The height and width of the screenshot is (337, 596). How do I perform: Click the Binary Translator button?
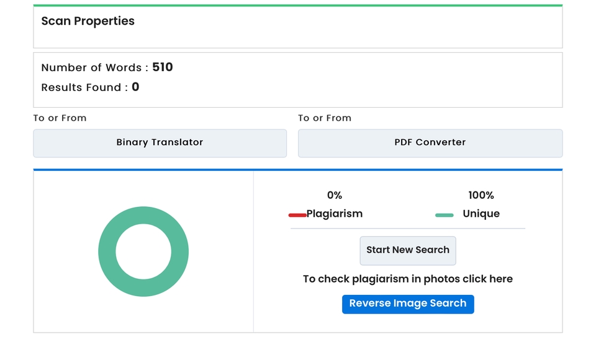tap(160, 142)
